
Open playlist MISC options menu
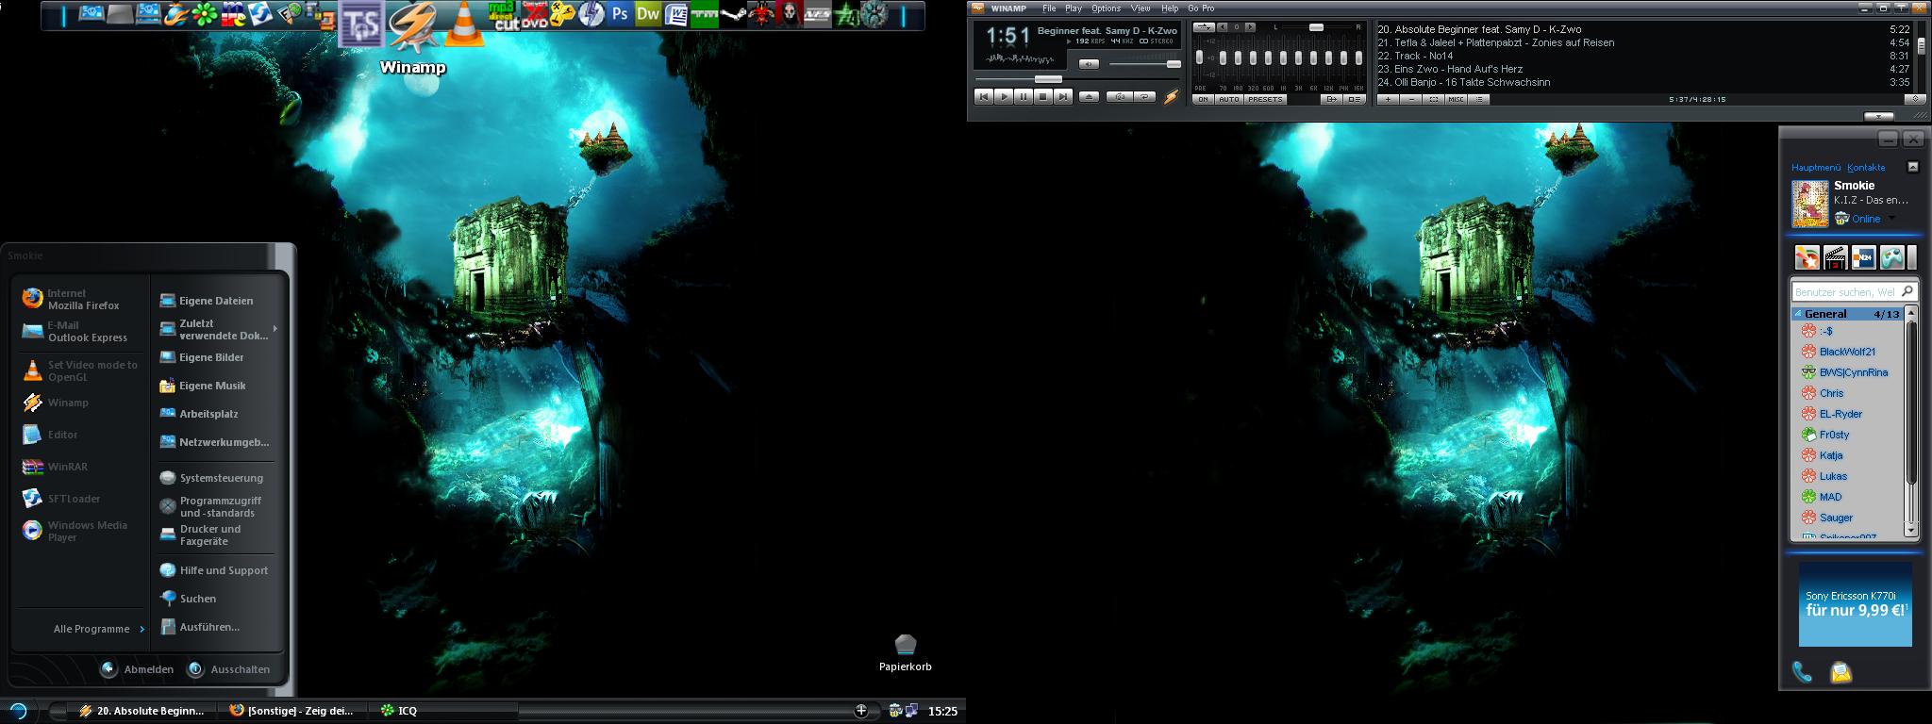point(1457,99)
